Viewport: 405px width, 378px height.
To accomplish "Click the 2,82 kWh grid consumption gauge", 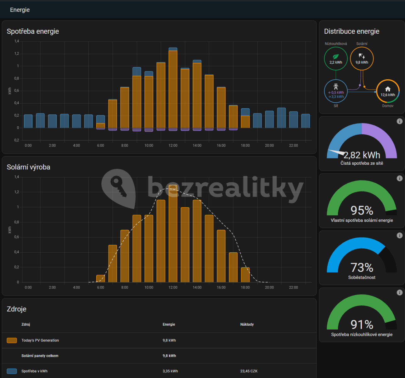I will [x=362, y=144].
